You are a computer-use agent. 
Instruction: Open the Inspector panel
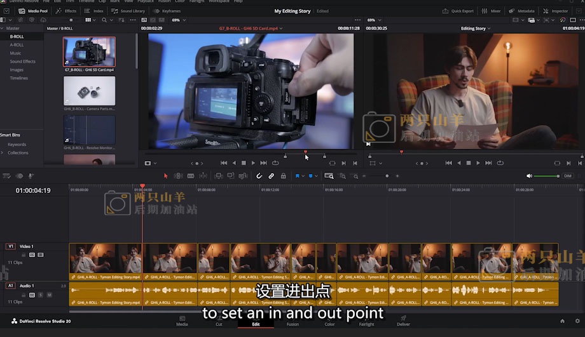(x=556, y=11)
